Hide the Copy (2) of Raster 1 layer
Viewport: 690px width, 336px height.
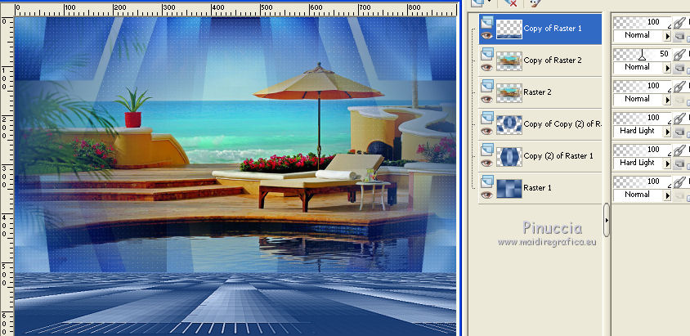(486, 164)
